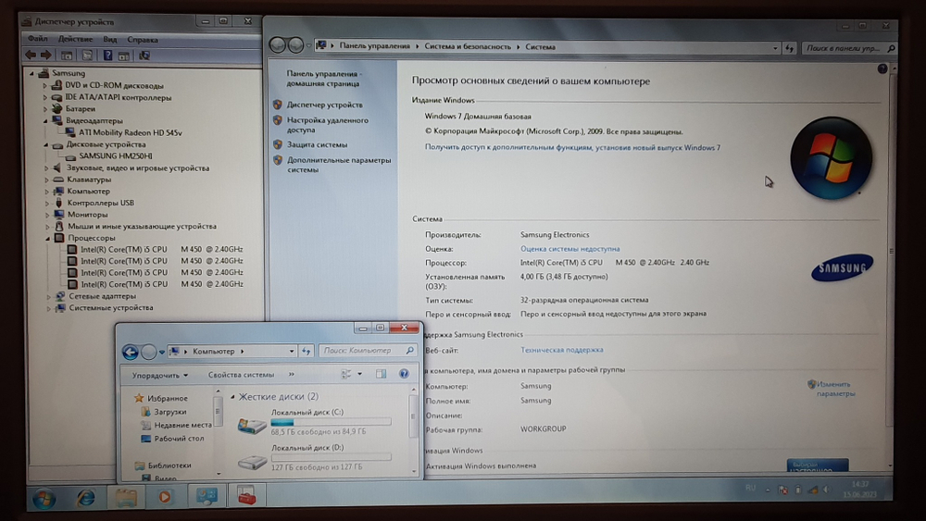Click Изменить параметры link
The width and height of the screenshot is (926, 521).
point(835,389)
